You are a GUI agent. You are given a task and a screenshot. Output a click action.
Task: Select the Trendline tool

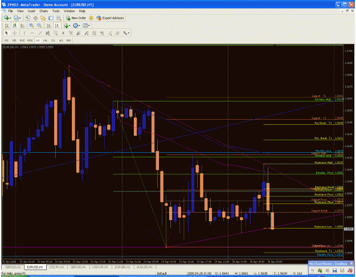tap(40, 33)
